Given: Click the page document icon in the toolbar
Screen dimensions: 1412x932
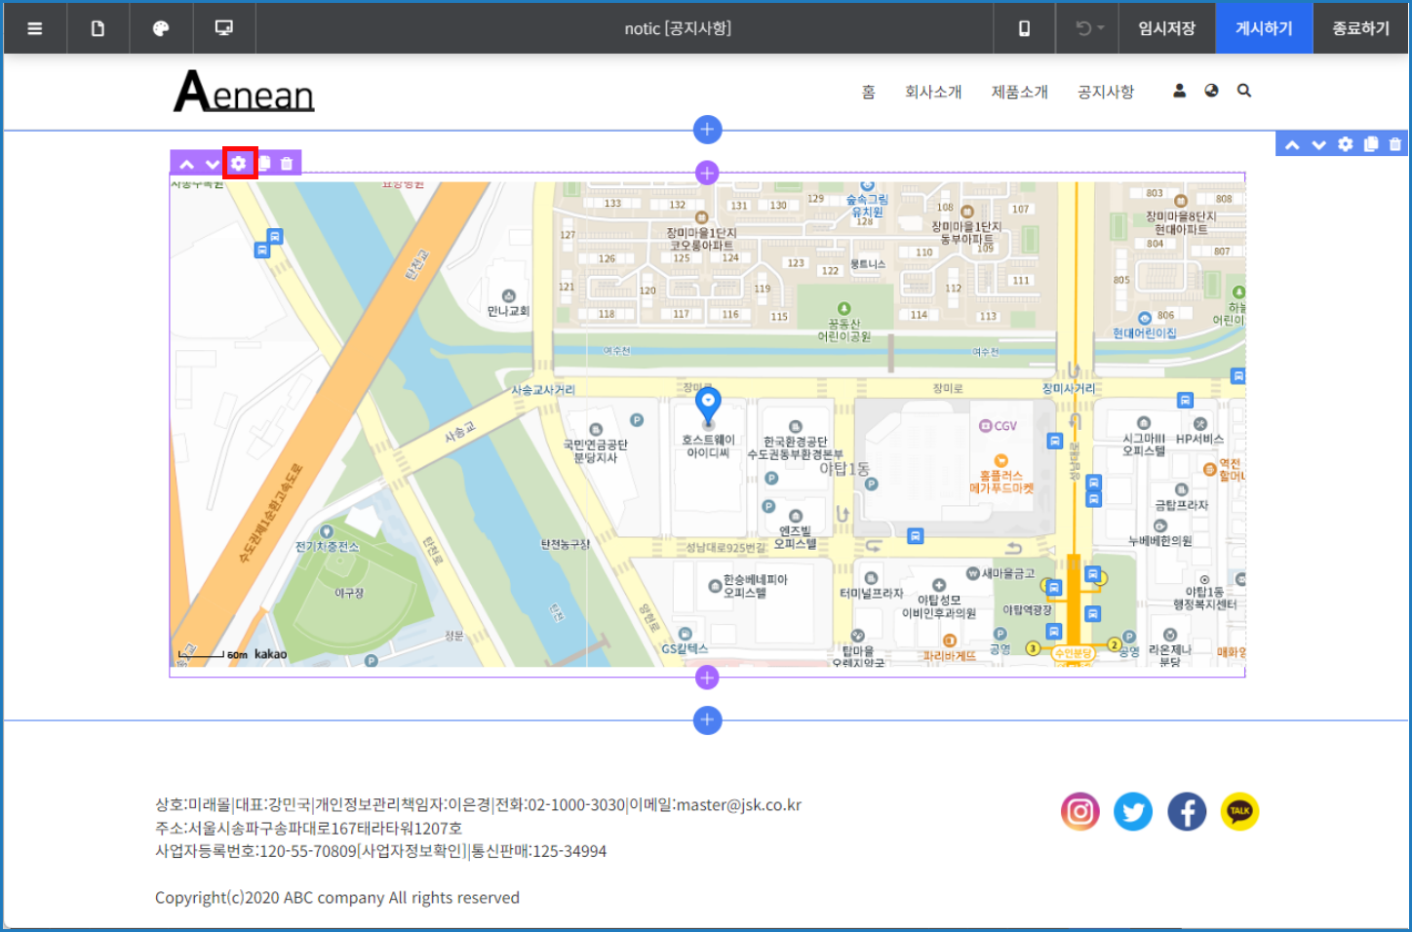Looking at the screenshot, I should (98, 28).
